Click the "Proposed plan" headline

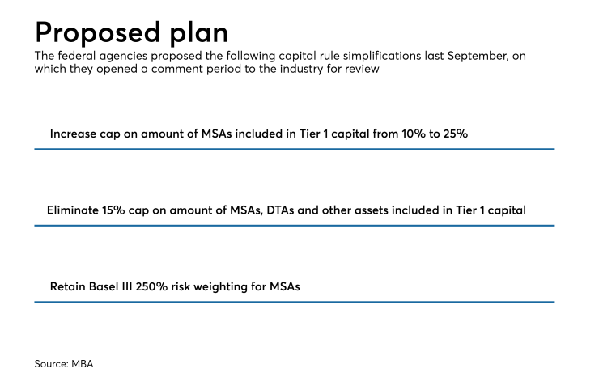coord(131,32)
